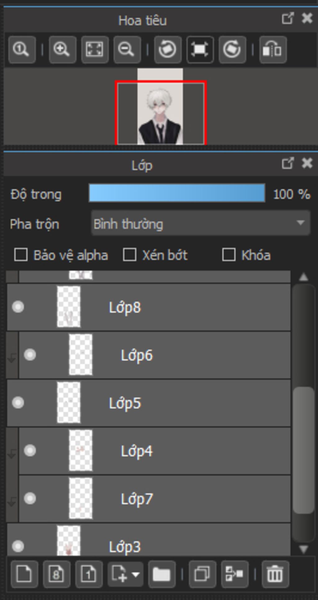Select the Lớp5 layer
The width and height of the screenshot is (318, 600).
click(x=148, y=403)
